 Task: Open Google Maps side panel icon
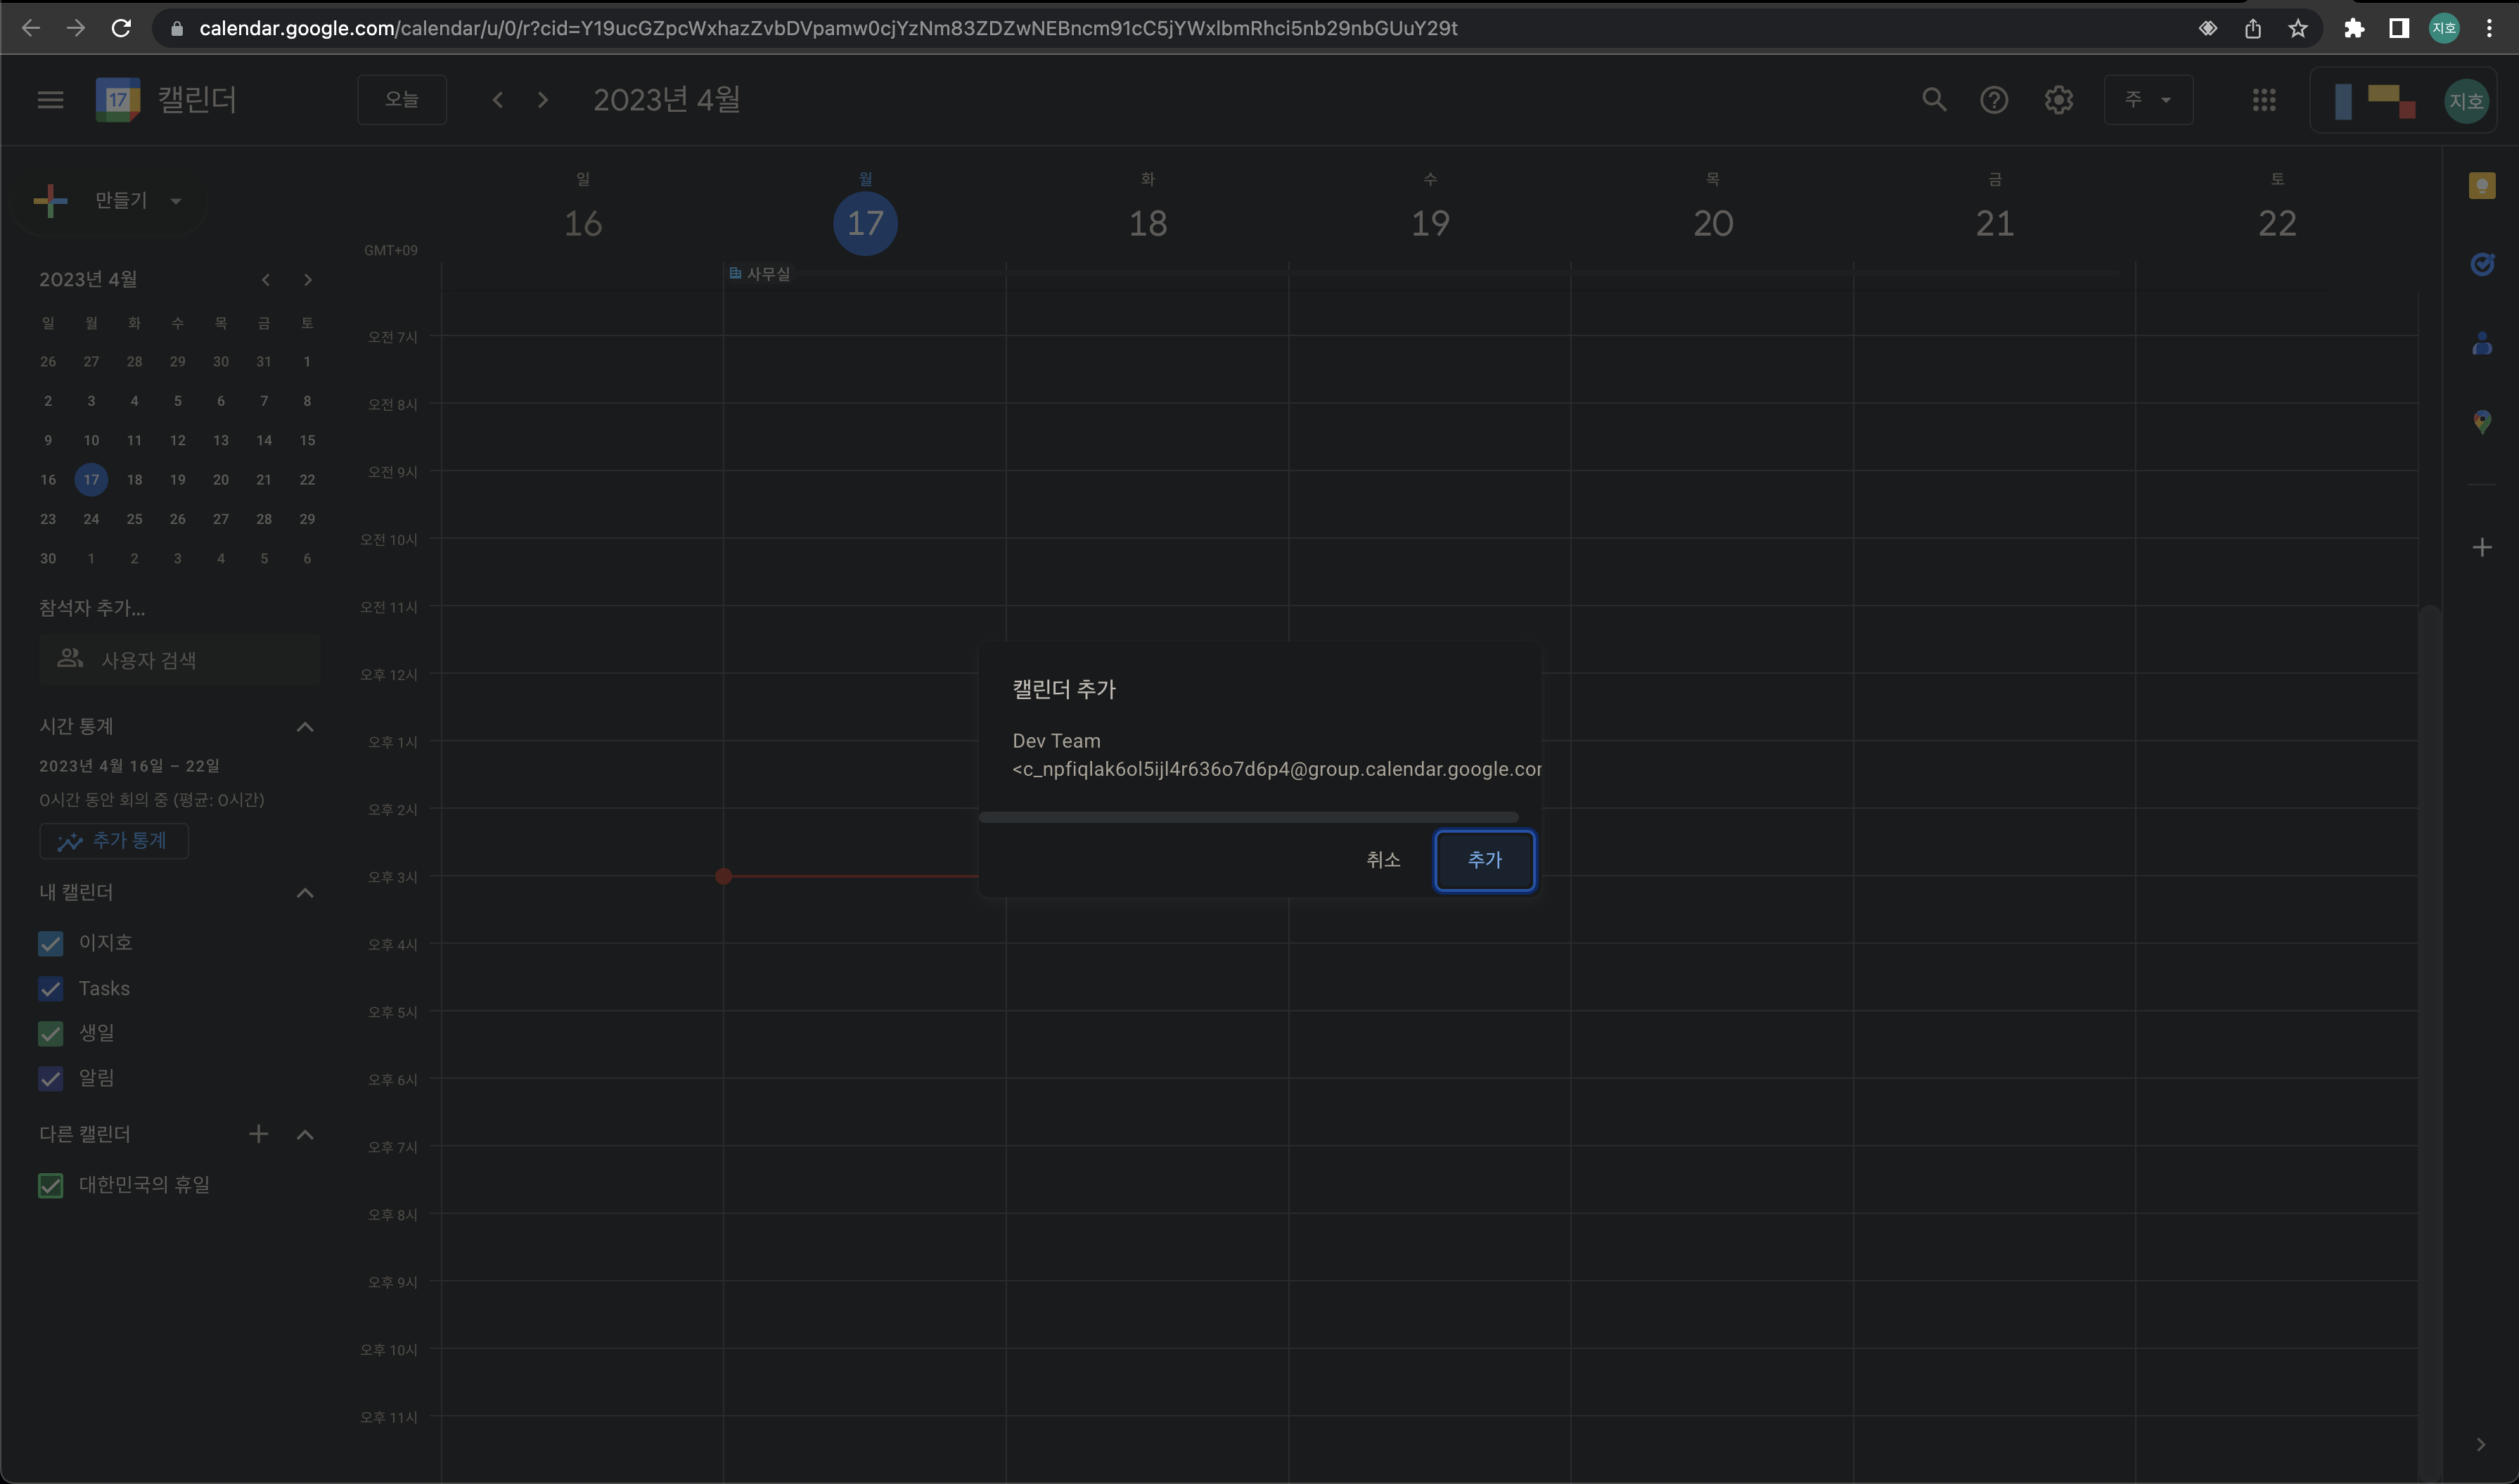pyautogui.click(x=2481, y=421)
